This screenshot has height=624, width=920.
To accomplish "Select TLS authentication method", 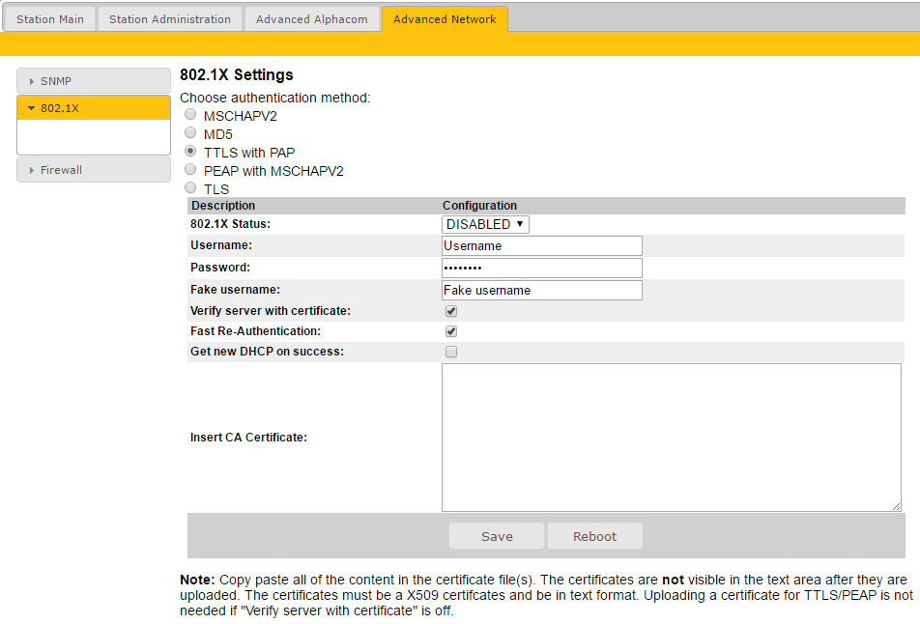I will click(x=190, y=188).
